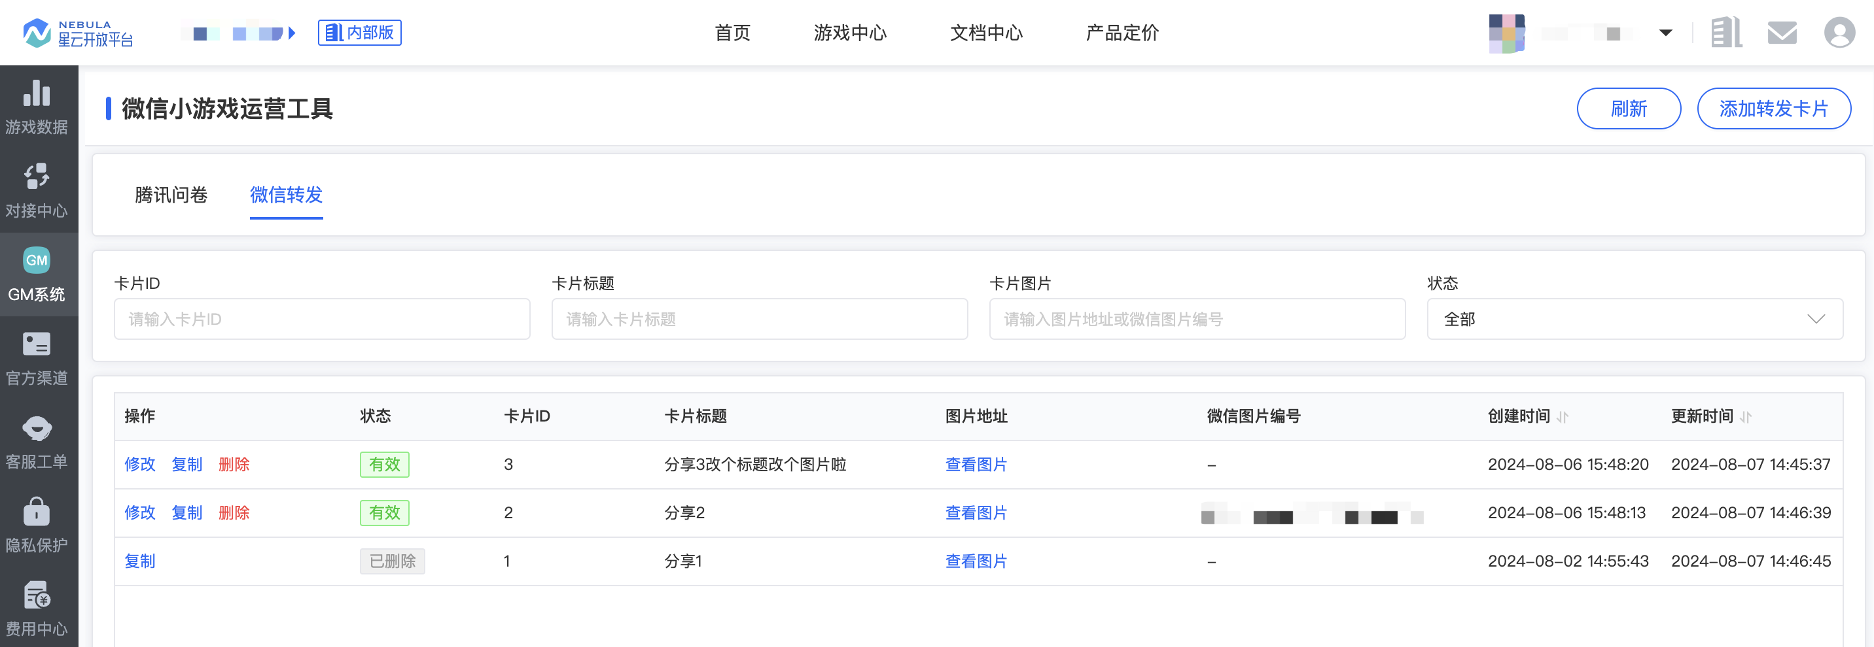Click the title cell 分享1
The height and width of the screenshot is (647, 1874).
click(682, 561)
